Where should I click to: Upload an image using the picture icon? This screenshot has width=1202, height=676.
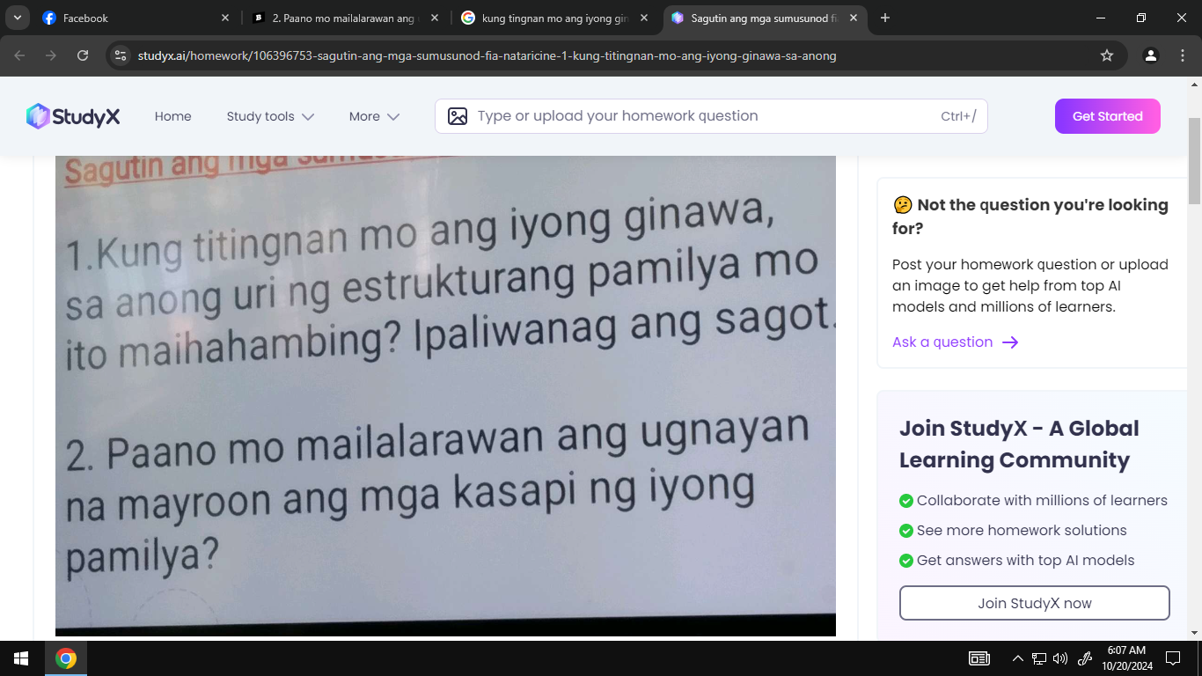[458, 116]
